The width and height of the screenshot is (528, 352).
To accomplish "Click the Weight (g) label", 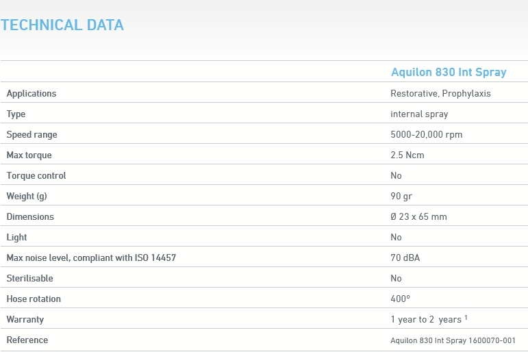I will (x=27, y=196).
